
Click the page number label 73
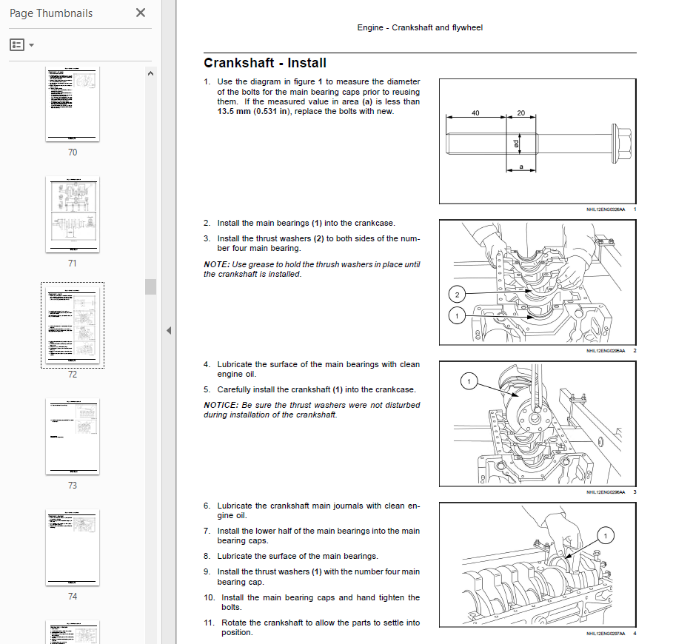73,486
